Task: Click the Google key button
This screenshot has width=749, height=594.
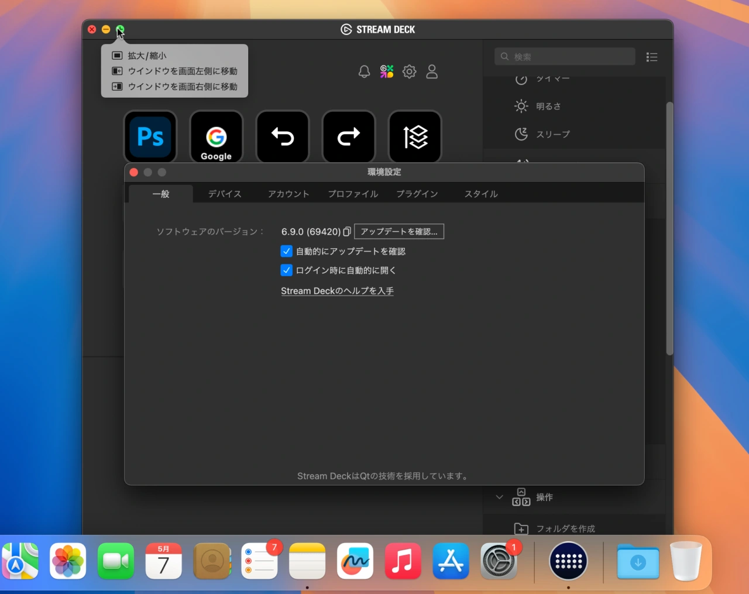Action: (x=216, y=137)
